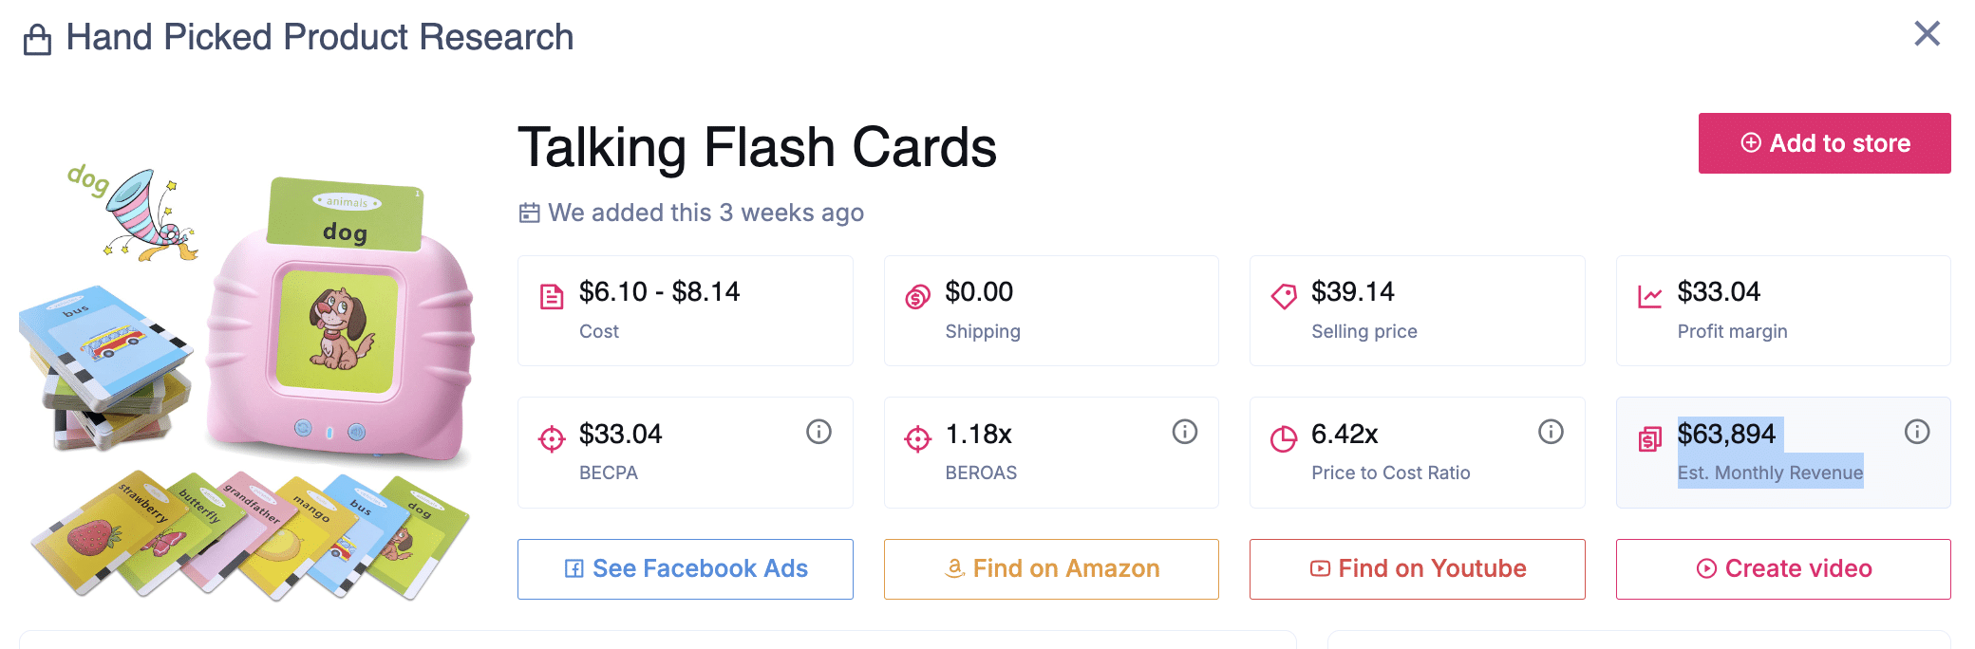
Task: Open the Est. Monthly Revenue info tooltip
Action: click(x=1917, y=430)
